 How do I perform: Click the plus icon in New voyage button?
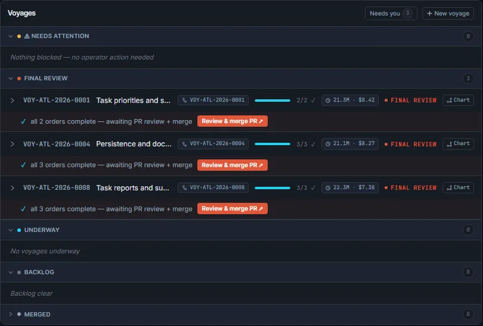429,14
